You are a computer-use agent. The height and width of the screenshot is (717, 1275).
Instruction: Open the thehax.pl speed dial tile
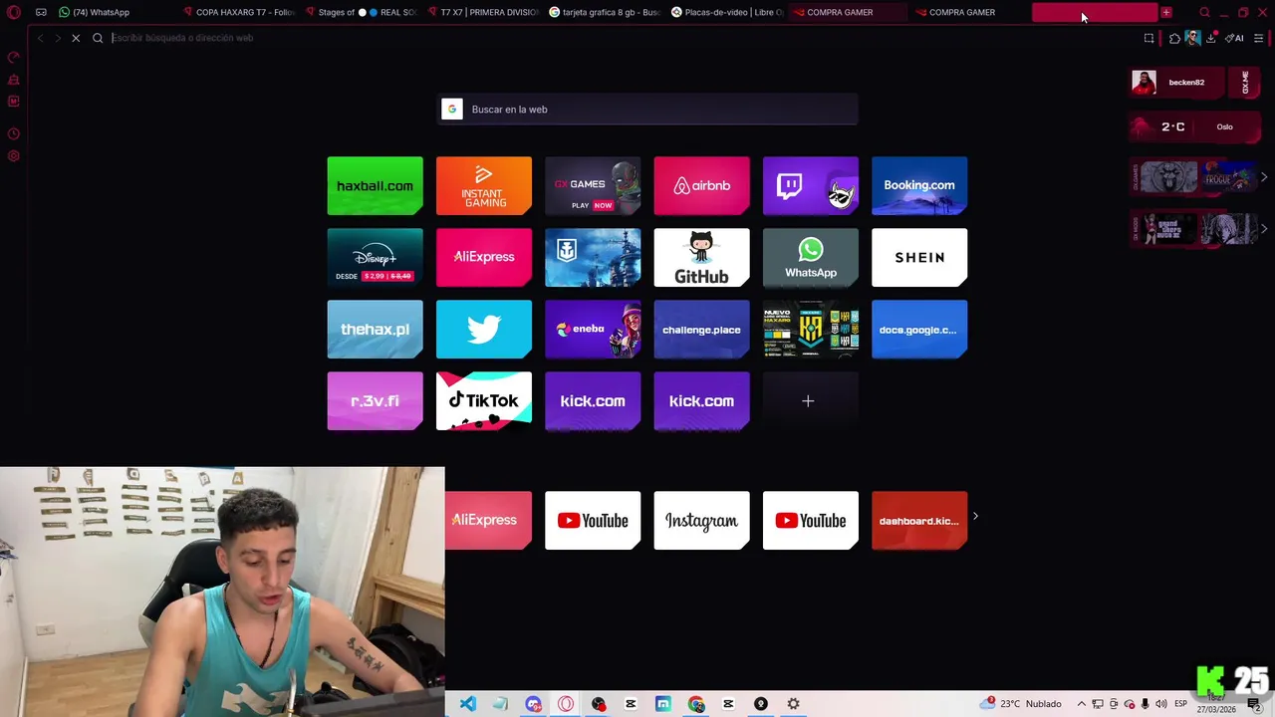(375, 329)
